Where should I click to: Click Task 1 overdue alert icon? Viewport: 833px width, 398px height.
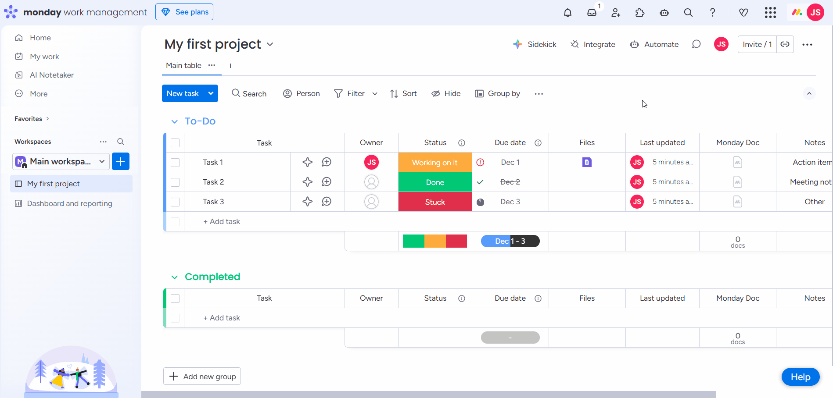tap(481, 162)
